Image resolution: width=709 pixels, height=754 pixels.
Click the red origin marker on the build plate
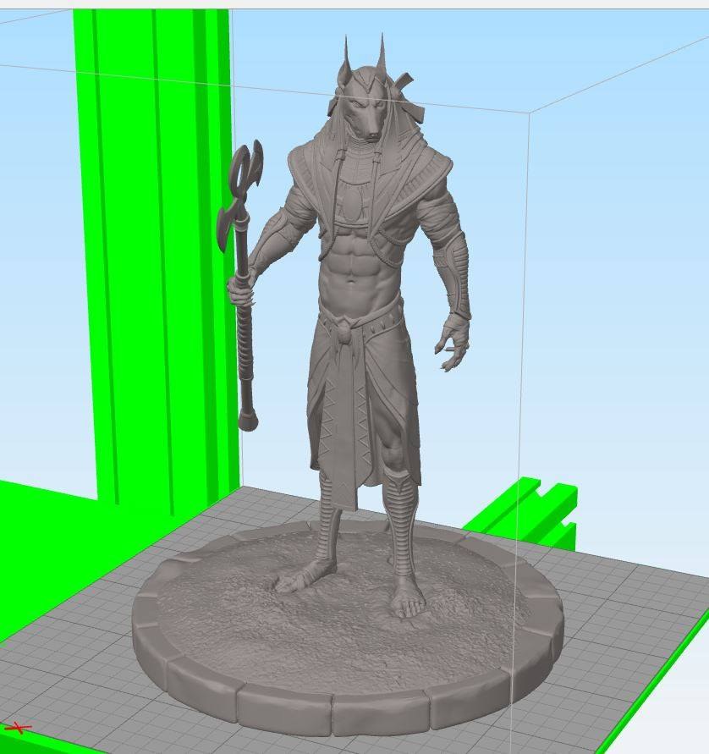[17, 728]
